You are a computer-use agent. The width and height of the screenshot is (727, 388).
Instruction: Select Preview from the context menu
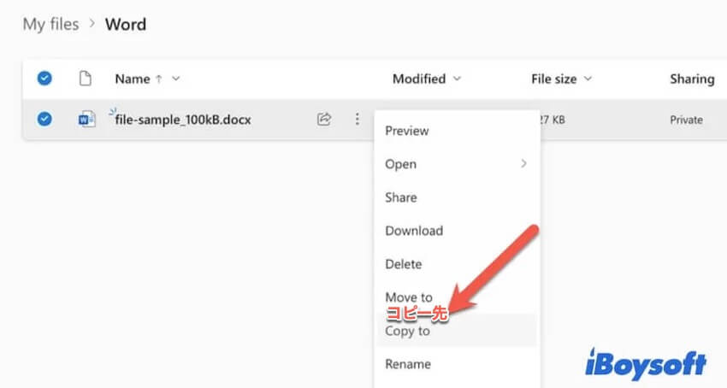pyautogui.click(x=407, y=131)
